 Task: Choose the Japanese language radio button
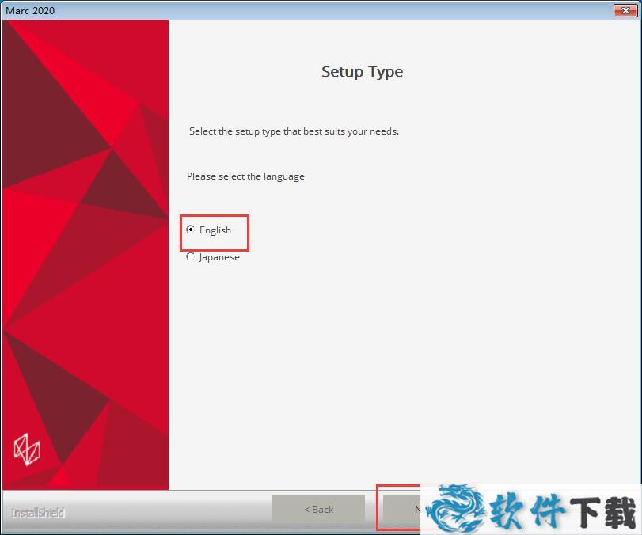pyautogui.click(x=190, y=256)
